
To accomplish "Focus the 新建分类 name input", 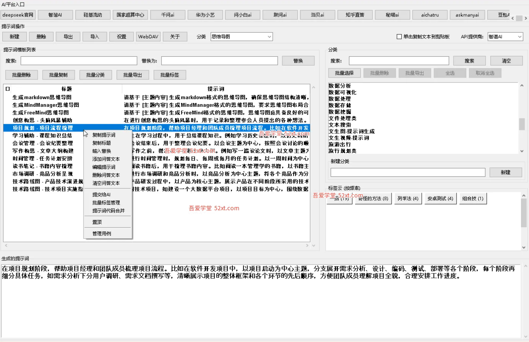I will [x=408, y=173].
